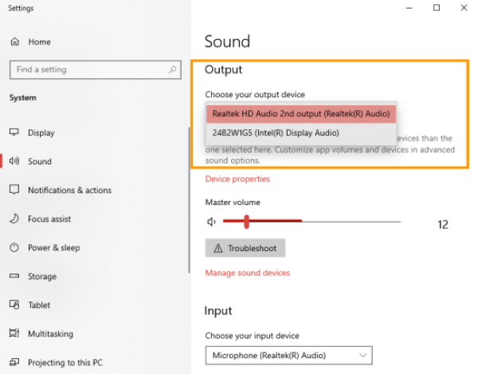Open the Tablet settings page
The width and height of the screenshot is (478, 374).
click(39, 305)
